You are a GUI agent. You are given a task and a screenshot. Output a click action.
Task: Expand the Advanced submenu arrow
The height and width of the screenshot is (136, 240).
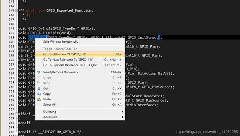(123, 117)
